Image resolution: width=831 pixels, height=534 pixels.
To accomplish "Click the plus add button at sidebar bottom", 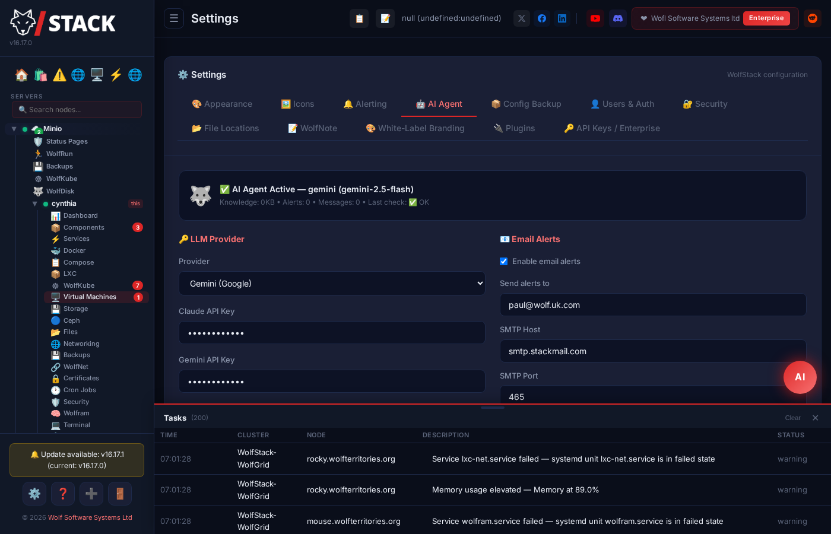I will coord(91,494).
